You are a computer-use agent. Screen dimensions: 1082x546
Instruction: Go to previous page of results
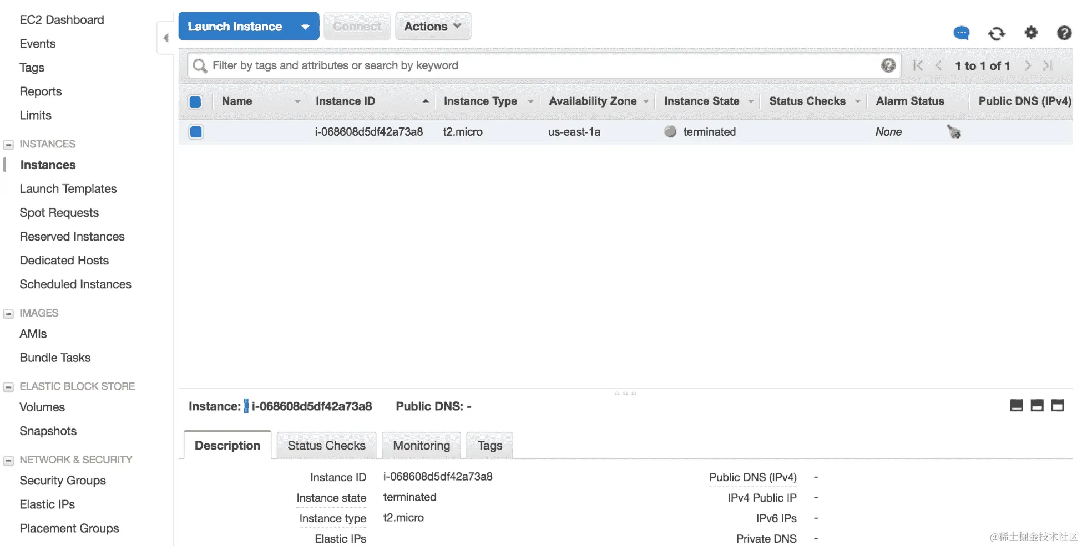938,65
